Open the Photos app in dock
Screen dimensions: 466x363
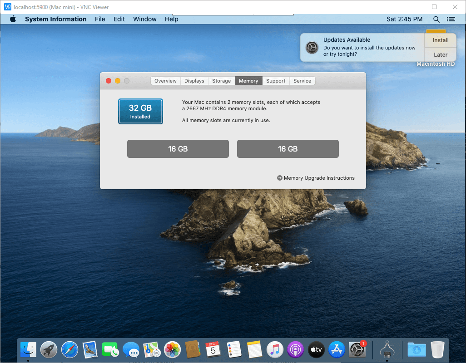click(x=173, y=349)
